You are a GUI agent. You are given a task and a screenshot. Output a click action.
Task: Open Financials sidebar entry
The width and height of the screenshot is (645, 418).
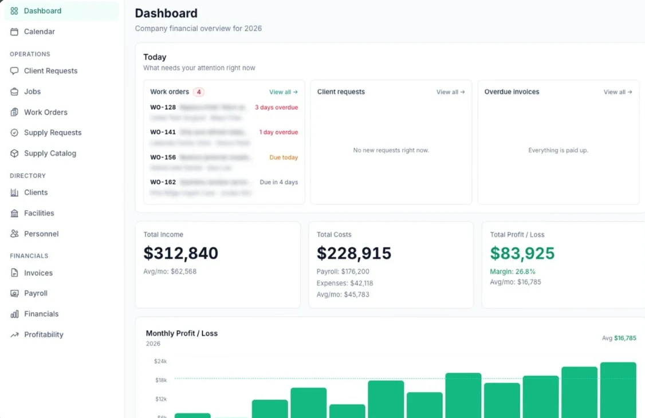62,314
